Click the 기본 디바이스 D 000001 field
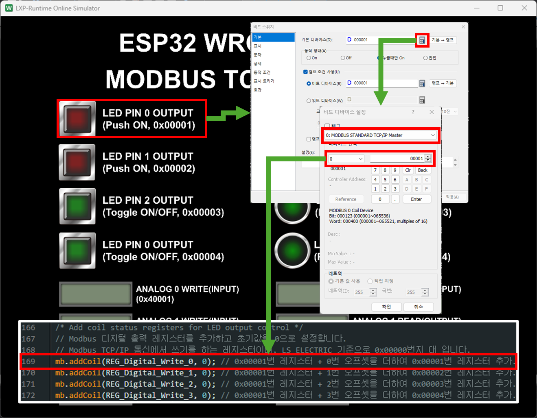Viewport: 537px width, 418px height. coord(381,40)
